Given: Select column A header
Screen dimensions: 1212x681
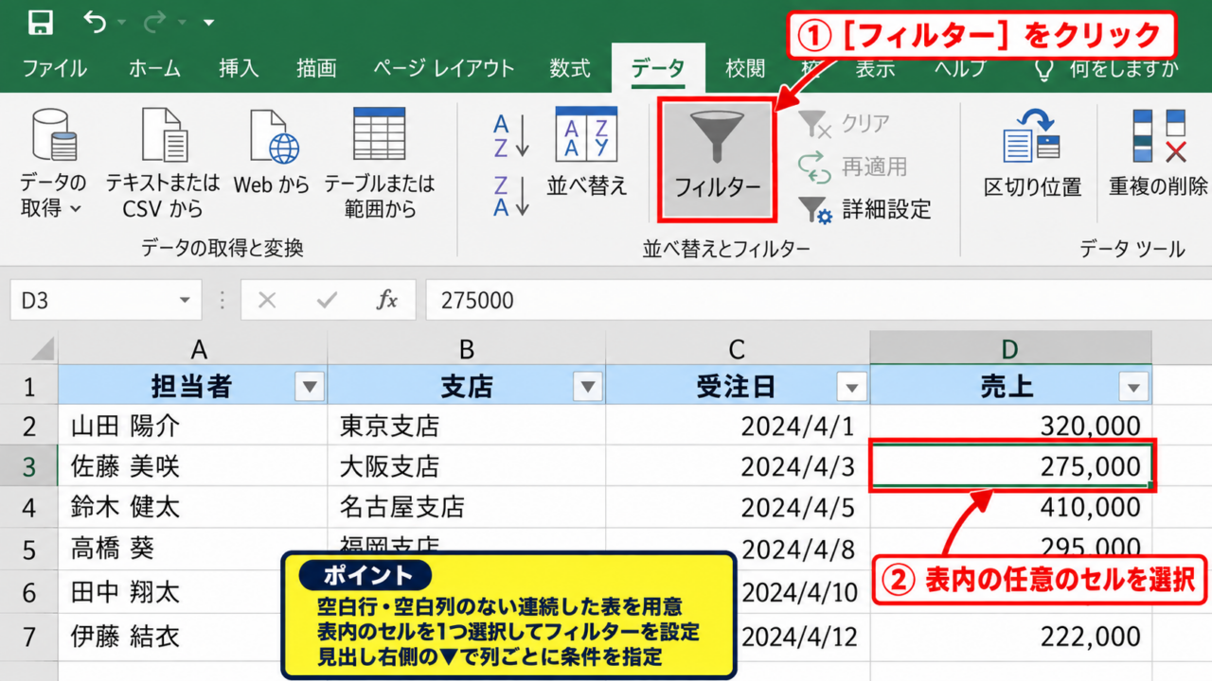Looking at the screenshot, I should point(193,349).
